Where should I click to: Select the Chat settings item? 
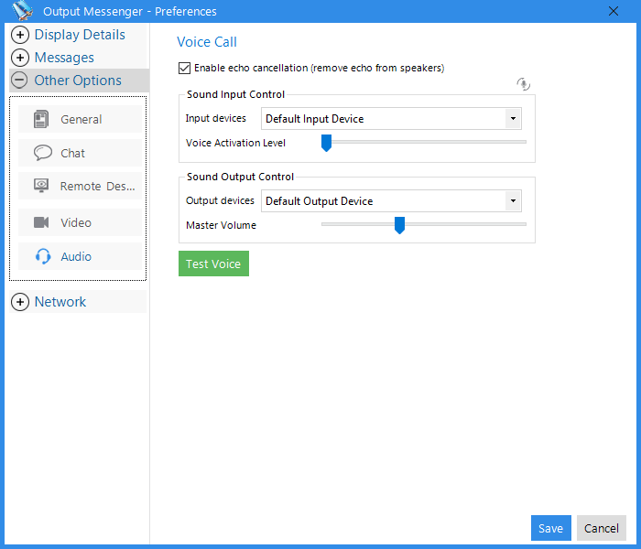click(81, 153)
